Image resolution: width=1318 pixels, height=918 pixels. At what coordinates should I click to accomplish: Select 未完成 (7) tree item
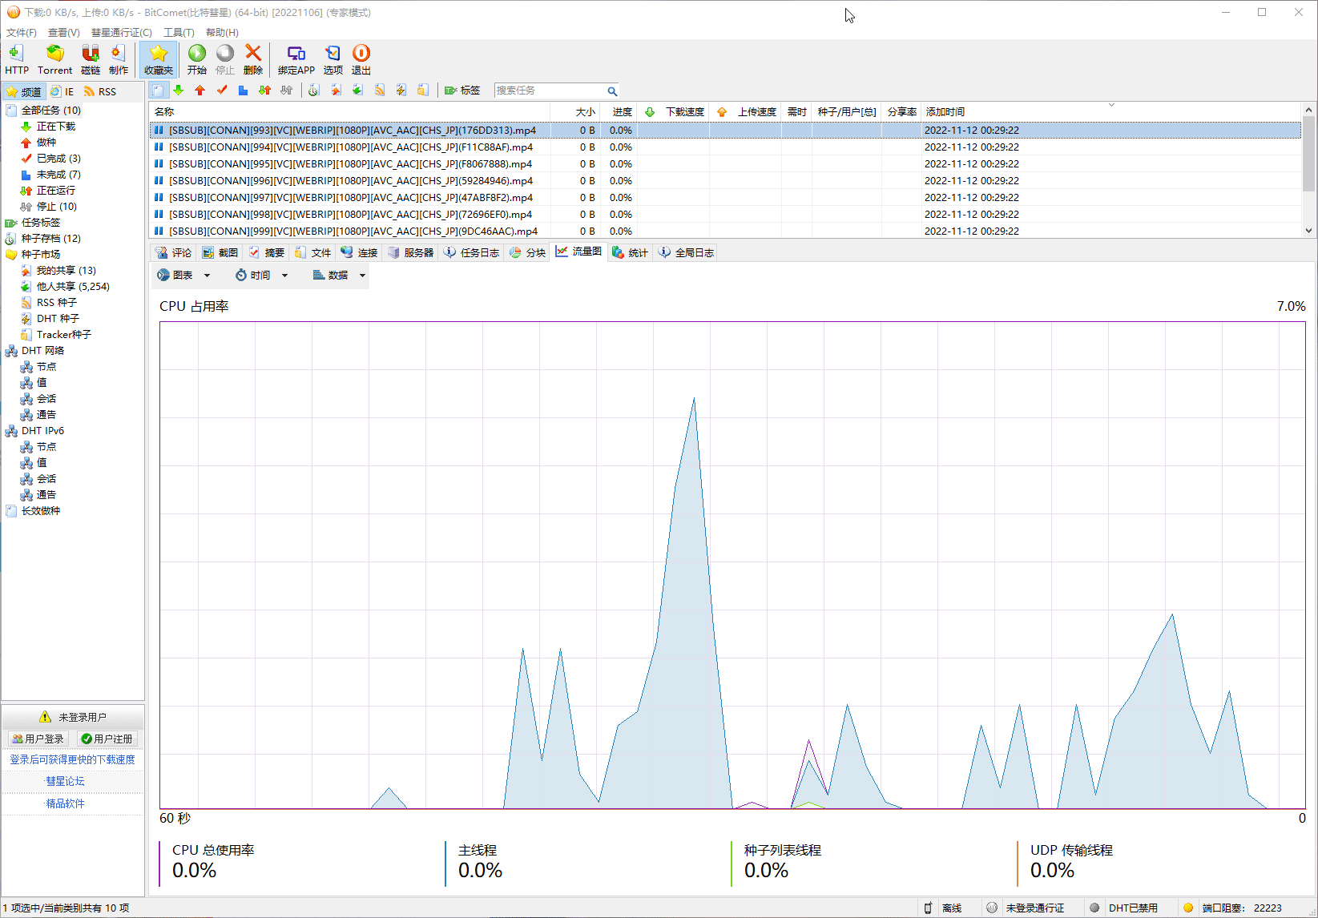coord(58,174)
